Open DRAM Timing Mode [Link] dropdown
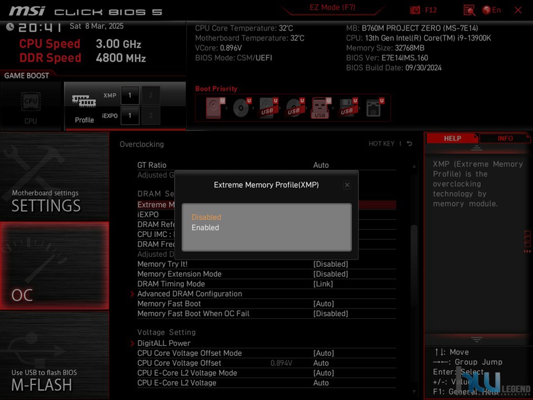The width and height of the screenshot is (533, 400). click(x=323, y=284)
